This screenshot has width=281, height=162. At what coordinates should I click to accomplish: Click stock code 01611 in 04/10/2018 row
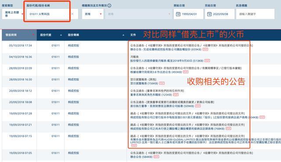point(56,57)
